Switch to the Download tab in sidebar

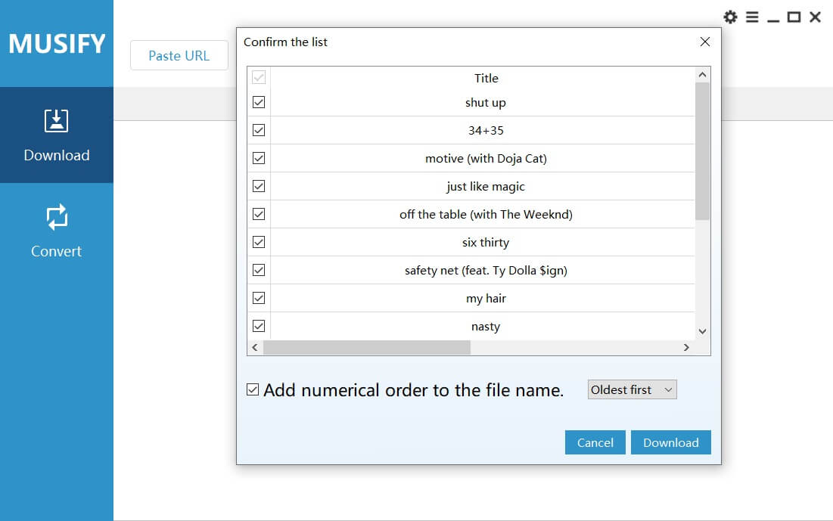click(x=56, y=135)
